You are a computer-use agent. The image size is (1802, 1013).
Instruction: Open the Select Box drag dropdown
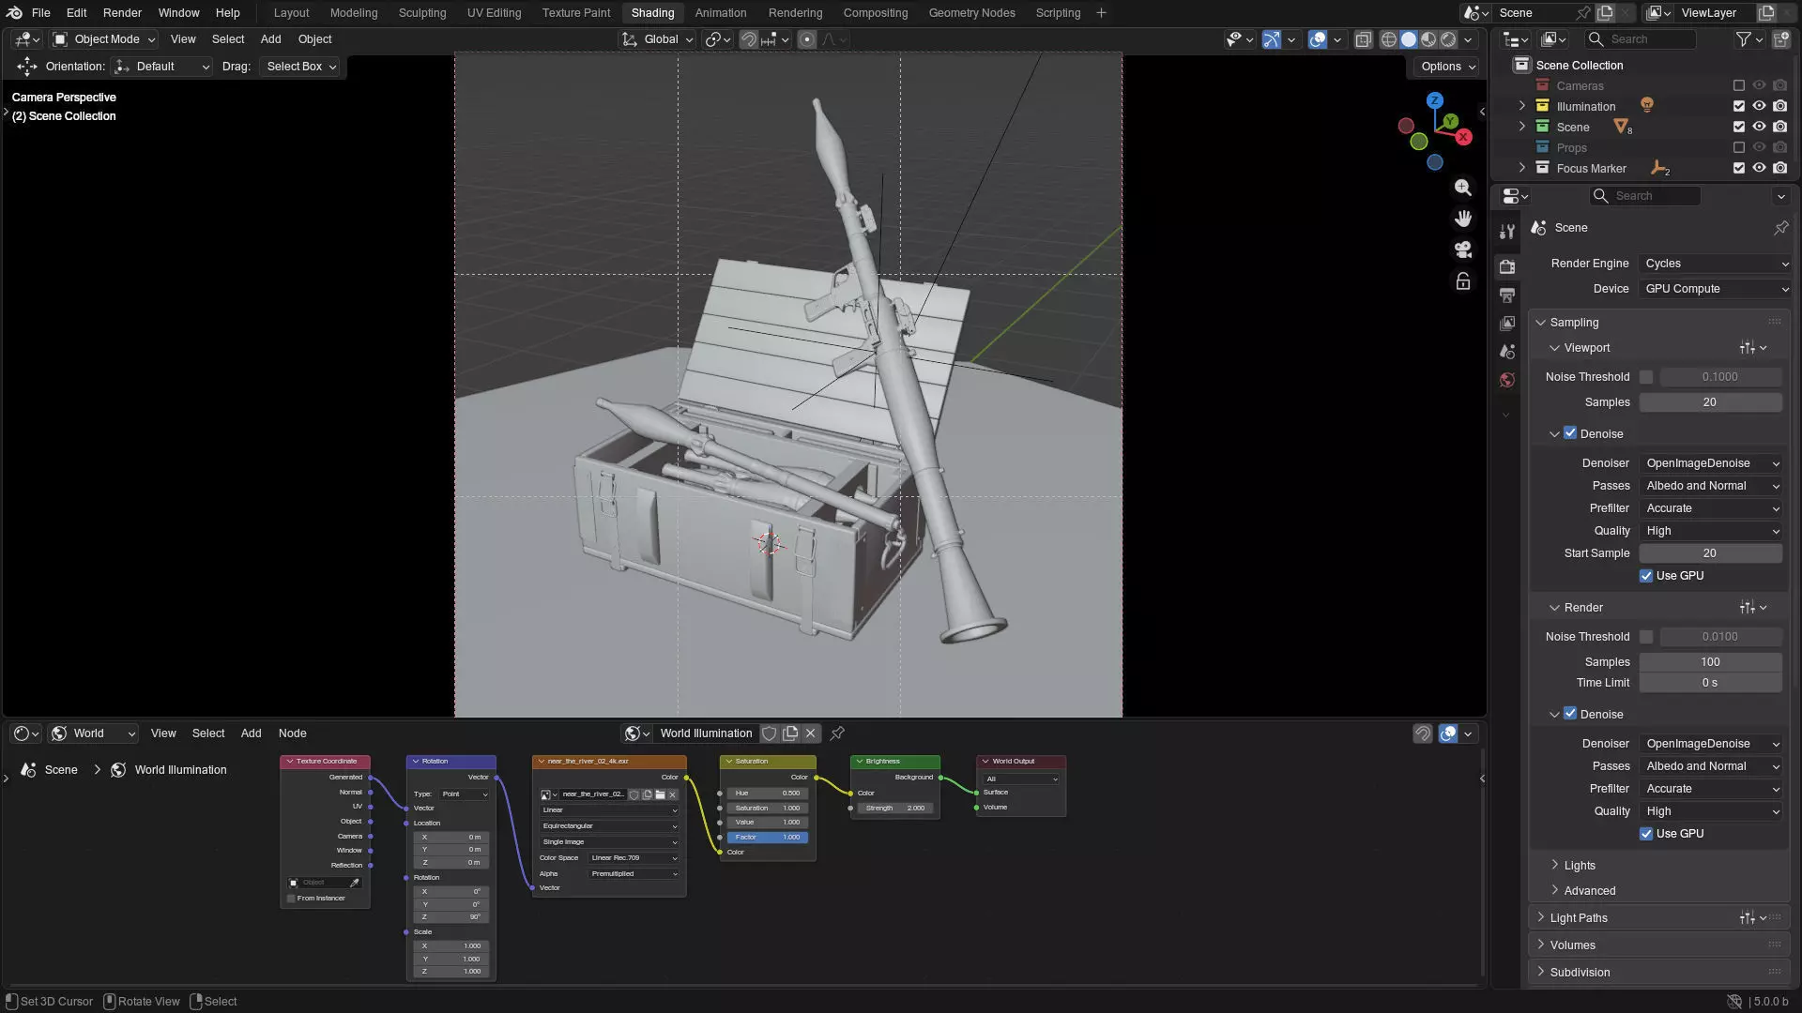(300, 67)
